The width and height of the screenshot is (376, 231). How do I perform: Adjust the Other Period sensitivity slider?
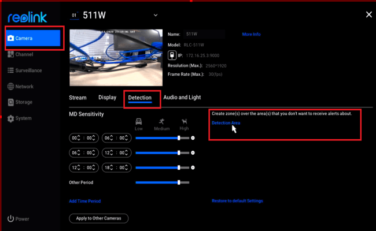pos(163,182)
